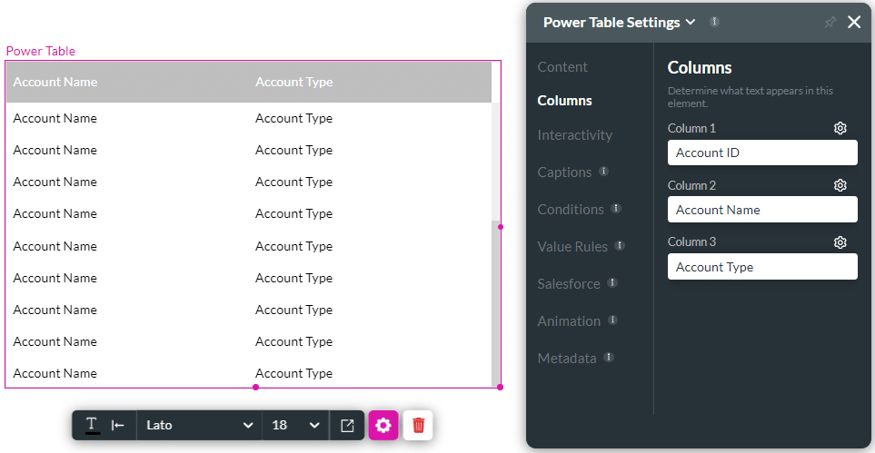Open the font size 18 dropdown
Screen dimensions: 875x453
tap(295, 425)
